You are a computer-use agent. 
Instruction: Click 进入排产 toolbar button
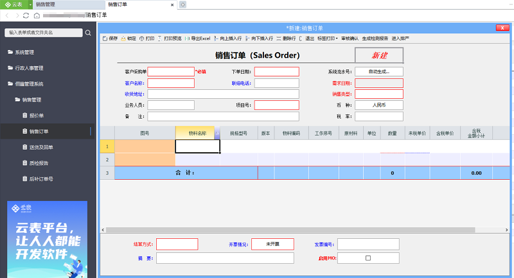click(x=400, y=39)
